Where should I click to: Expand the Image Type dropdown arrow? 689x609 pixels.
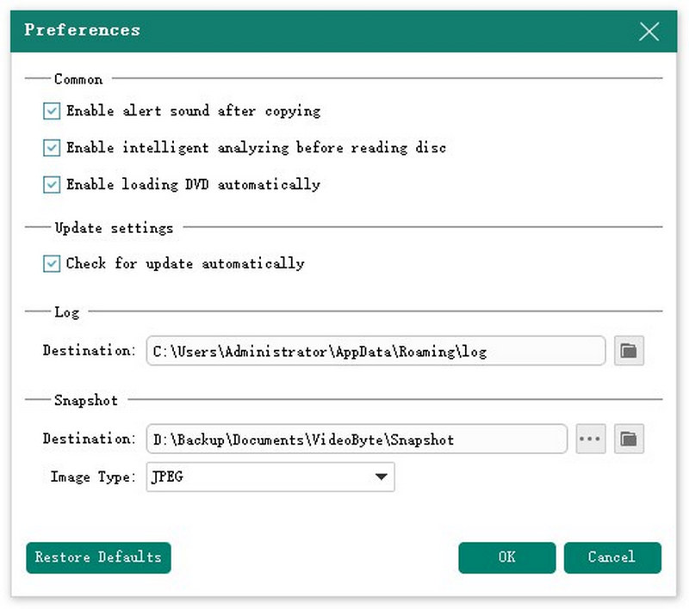pos(381,477)
